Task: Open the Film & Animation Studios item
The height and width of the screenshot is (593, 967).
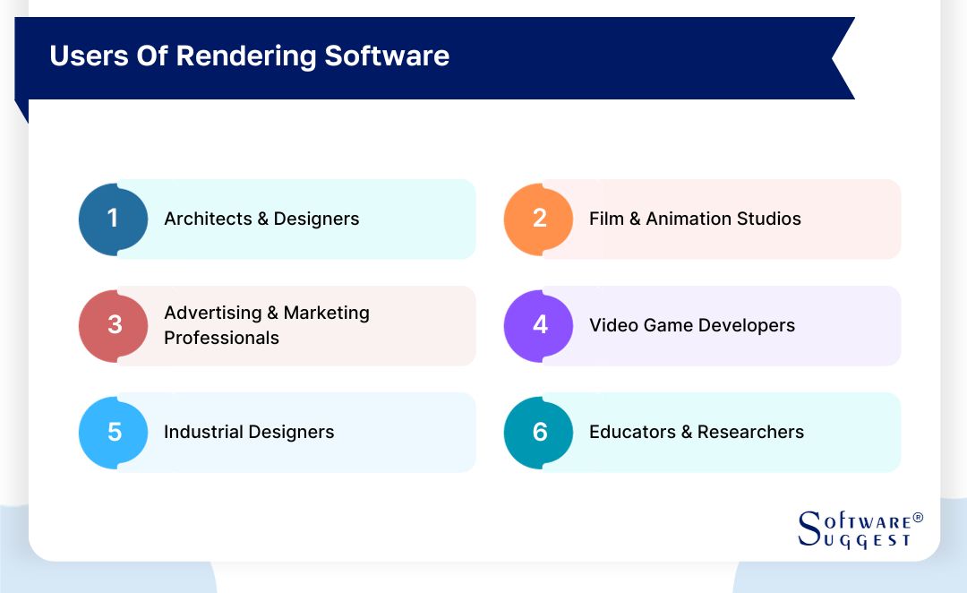Action: (695, 219)
